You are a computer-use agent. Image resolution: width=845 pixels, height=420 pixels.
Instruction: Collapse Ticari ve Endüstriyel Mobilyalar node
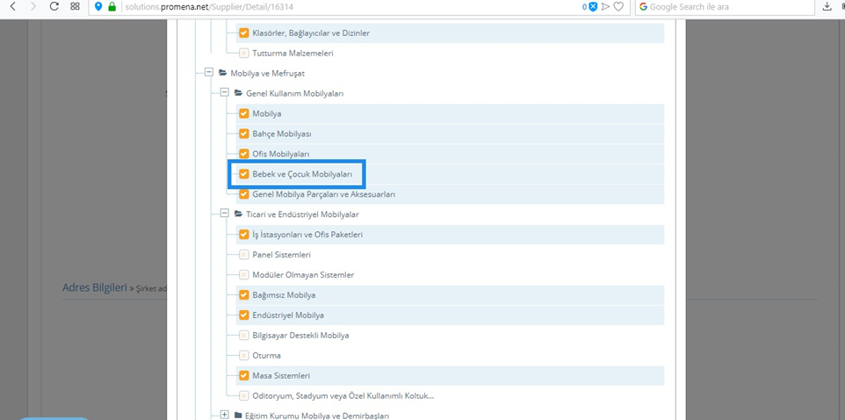225,214
